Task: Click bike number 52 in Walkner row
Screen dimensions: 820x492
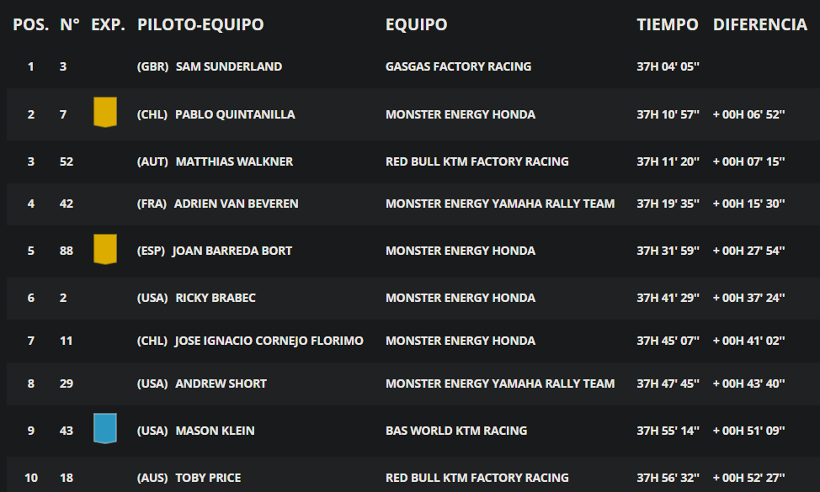Action: point(67,161)
